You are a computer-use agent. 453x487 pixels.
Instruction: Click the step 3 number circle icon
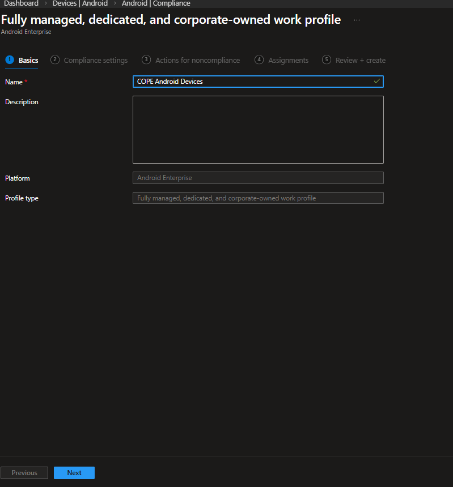click(146, 60)
